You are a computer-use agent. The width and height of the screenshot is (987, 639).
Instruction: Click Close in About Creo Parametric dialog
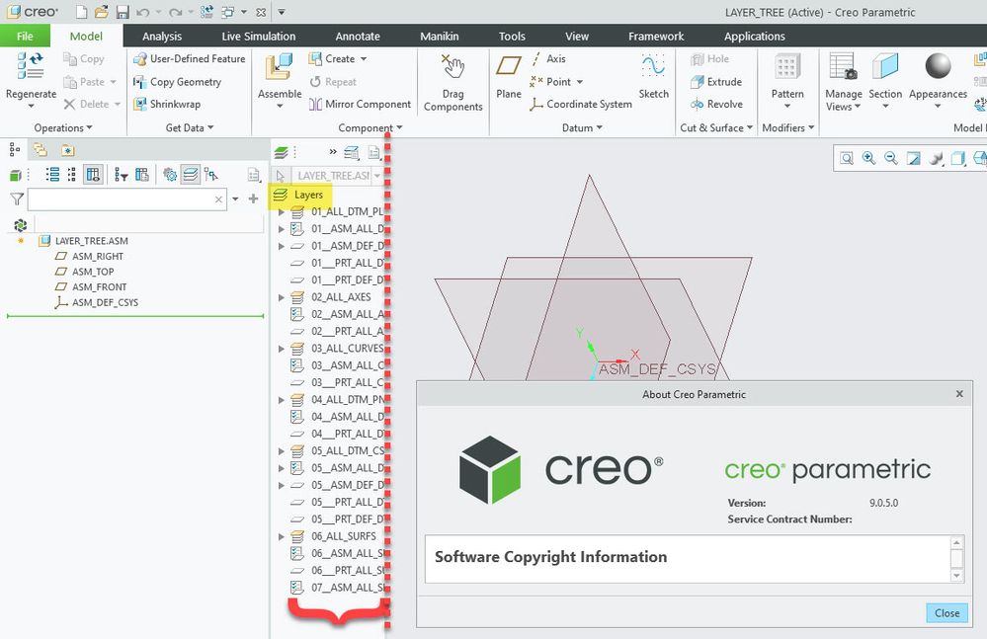click(x=946, y=613)
